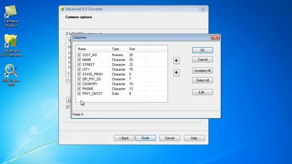Screen dimensions: 292x164
Task: Click size value 19 for COUNTRY
Action: point(131,84)
